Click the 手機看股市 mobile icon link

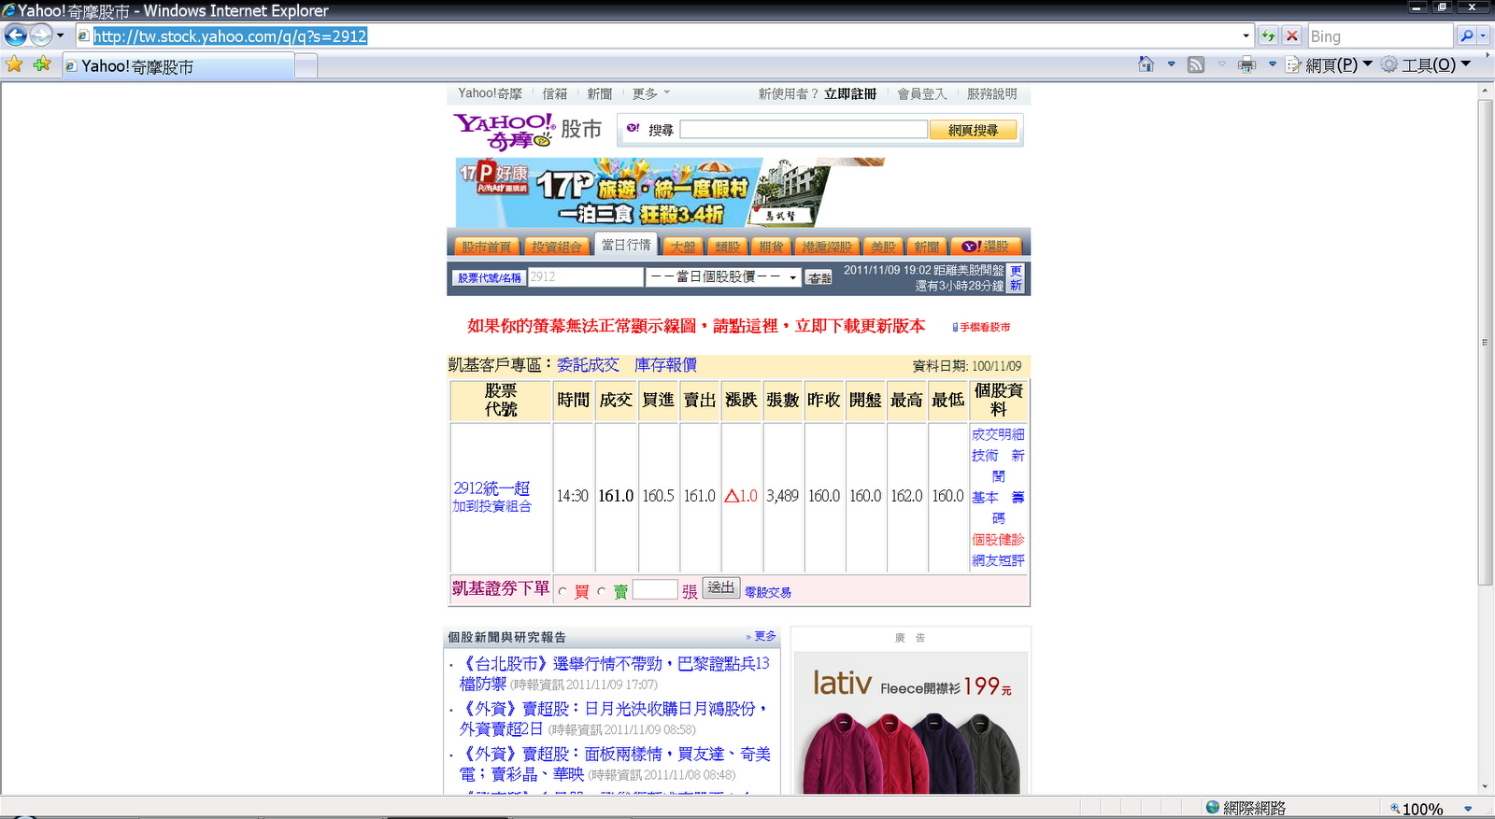981,328
